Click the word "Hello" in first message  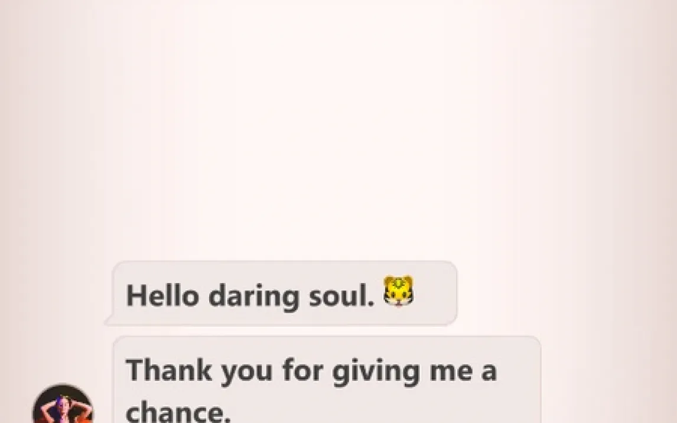pyautogui.click(x=163, y=295)
